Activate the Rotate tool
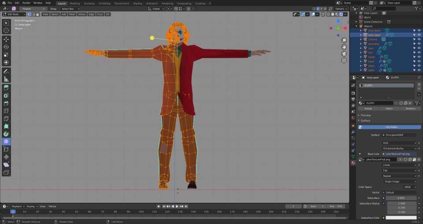The height and width of the screenshot is (224, 423). [x=6, y=47]
